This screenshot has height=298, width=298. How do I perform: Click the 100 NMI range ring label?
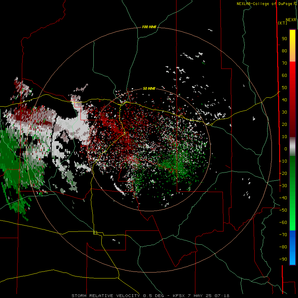(149, 27)
